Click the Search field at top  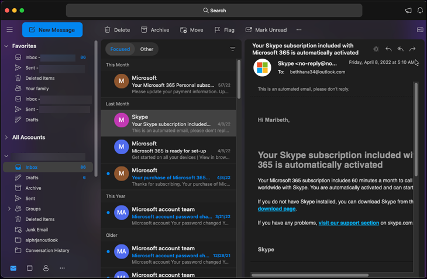[x=214, y=11]
